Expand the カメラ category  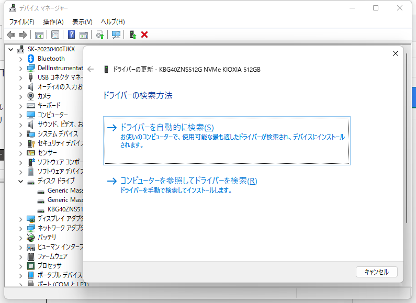pyautogui.click(x=21, y=96)
